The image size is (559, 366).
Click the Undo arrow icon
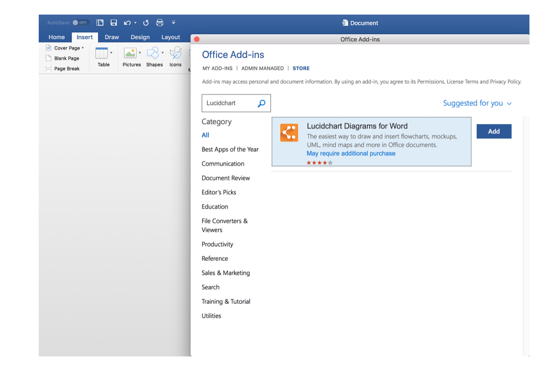pos(128,23)
